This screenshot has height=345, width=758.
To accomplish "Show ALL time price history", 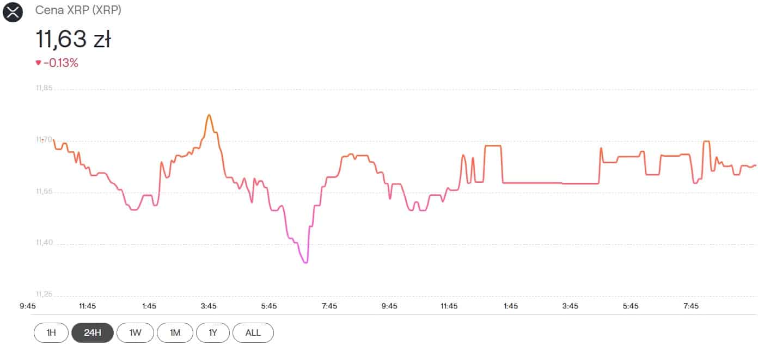I will point(253,332).
